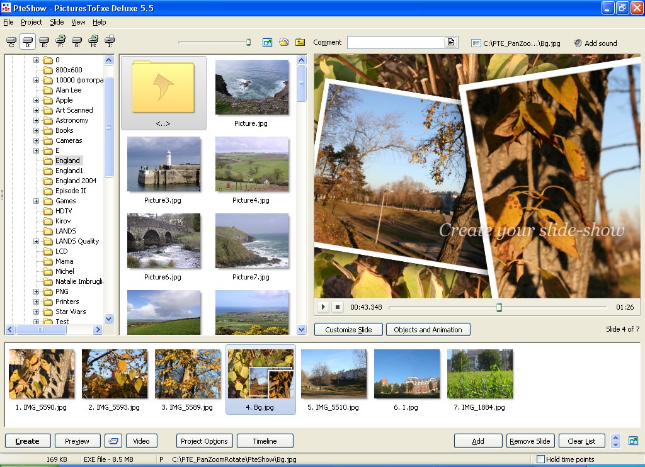Select drive C: icon
645x467 pixels.
click(11, 41)
